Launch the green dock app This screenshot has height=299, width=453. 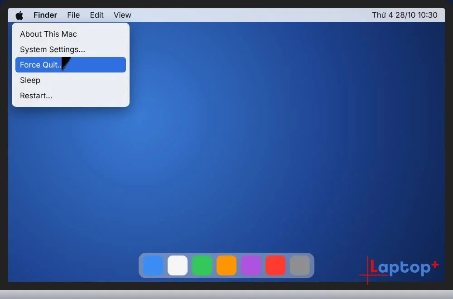(x=202, y=265)
